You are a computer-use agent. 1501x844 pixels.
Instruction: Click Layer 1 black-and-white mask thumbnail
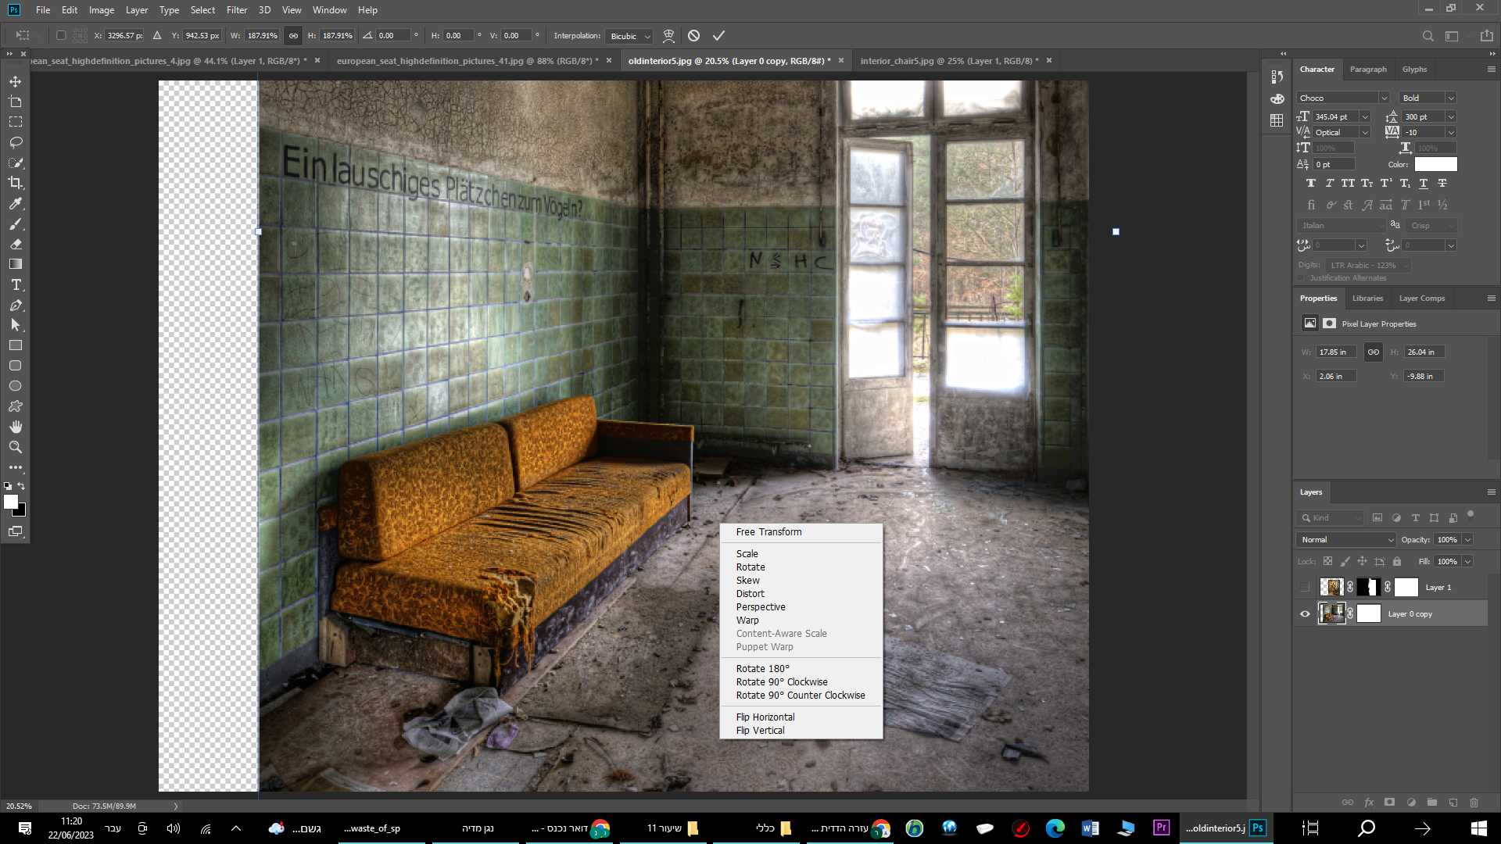(x=1368, y=588)
